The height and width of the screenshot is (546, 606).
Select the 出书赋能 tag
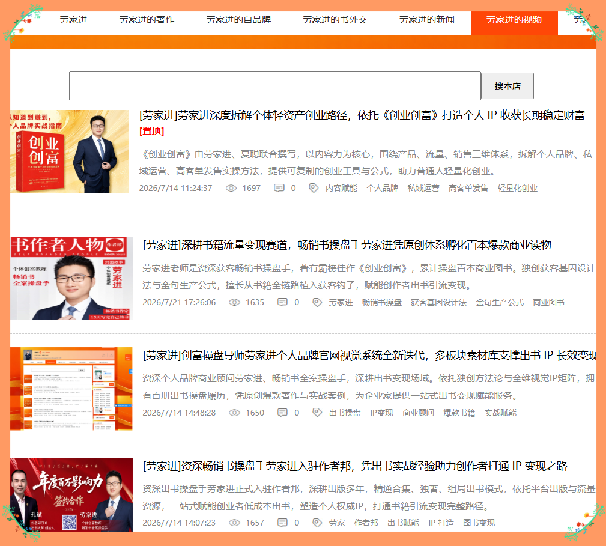pyautogui.click(x=403, y=523)
